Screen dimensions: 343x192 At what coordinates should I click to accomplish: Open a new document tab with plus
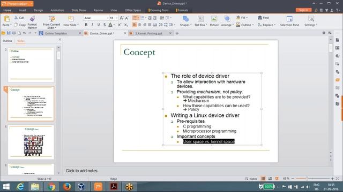(x=177, y=33)
